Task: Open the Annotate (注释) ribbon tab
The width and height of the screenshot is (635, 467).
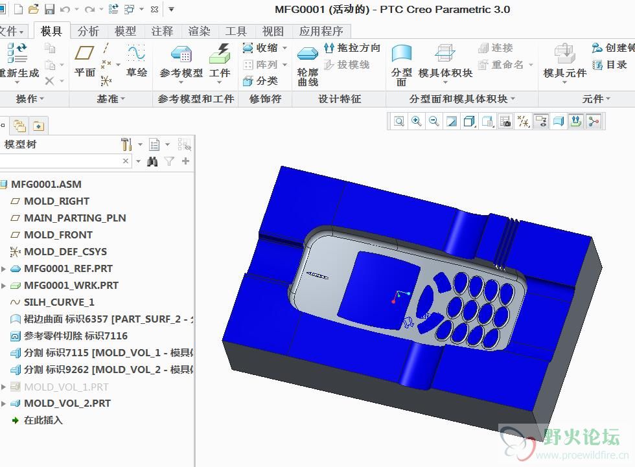Action: click(162, 31)
